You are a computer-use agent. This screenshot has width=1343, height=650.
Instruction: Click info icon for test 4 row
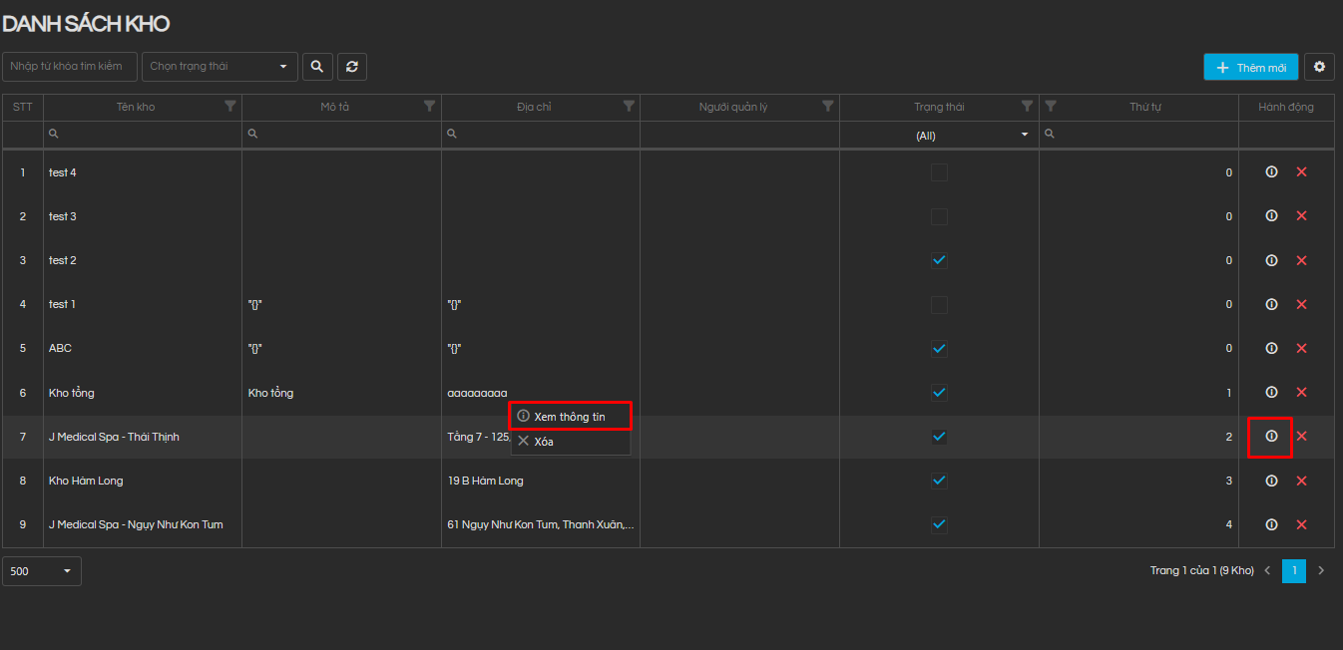(x=1271, y=172)
